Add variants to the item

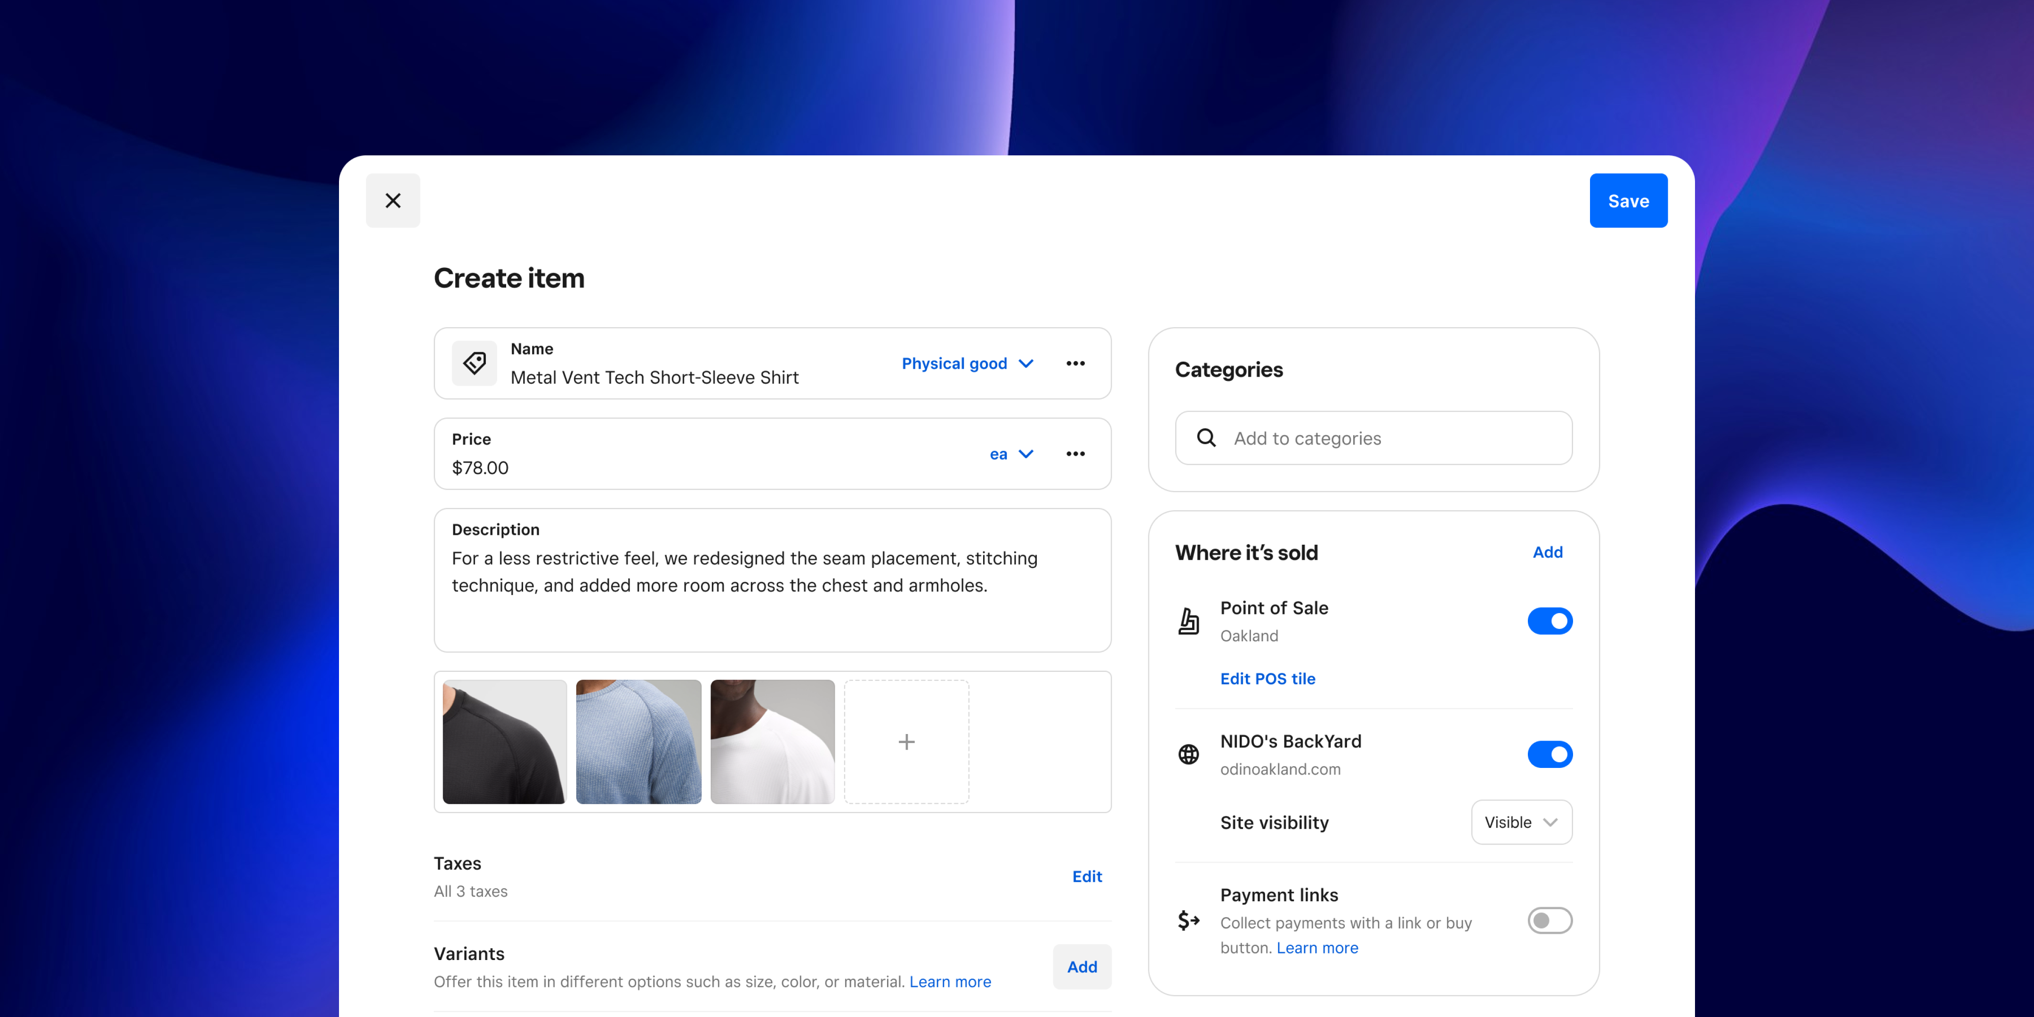tap(1082, 967)
